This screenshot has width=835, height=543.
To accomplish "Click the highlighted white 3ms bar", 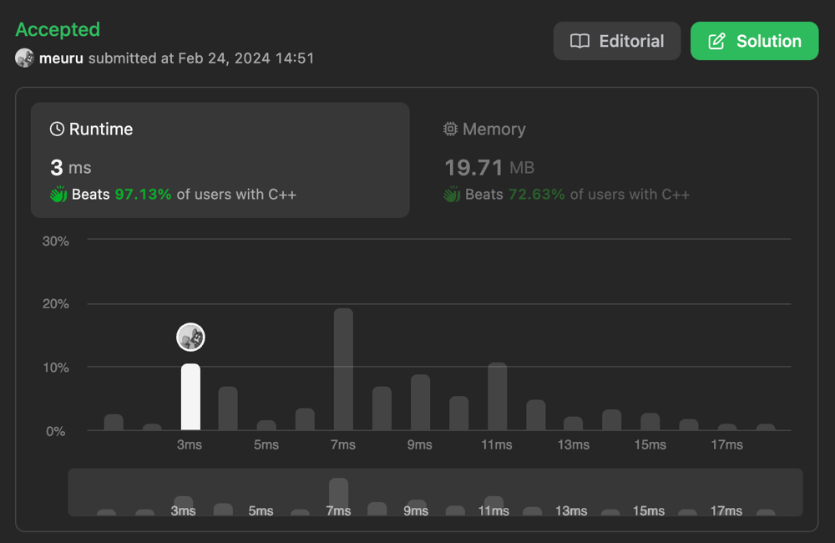I will pyautogui.click(x=191, y=397).
